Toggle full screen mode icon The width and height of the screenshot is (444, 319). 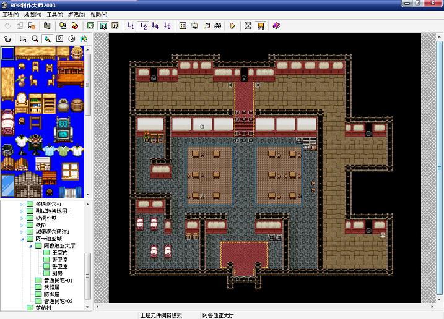(248, 26)
